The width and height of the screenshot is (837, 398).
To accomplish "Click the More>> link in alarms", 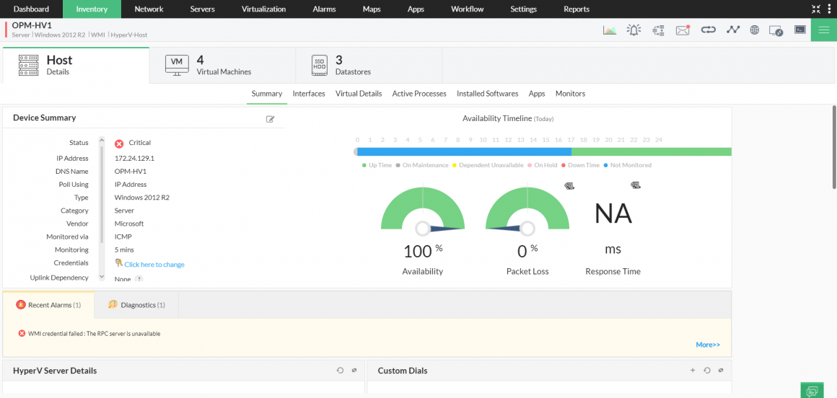I will 707,345.
